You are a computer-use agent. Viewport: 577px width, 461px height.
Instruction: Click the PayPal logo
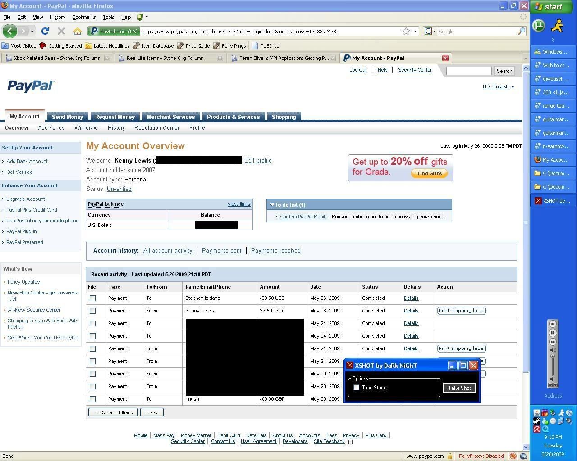pyautogui.click(x=31, y=86)
